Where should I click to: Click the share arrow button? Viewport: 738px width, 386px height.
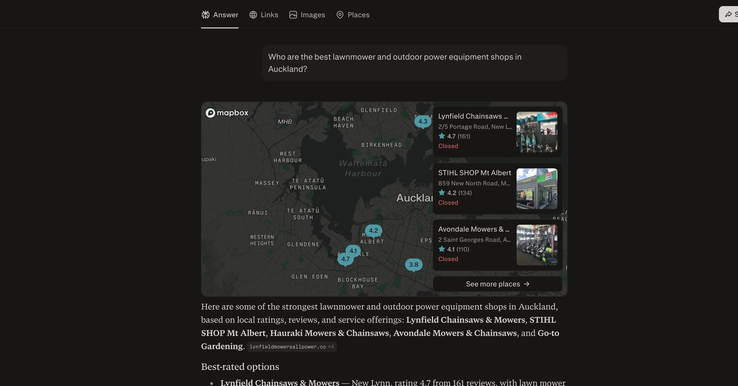(729, 14)
